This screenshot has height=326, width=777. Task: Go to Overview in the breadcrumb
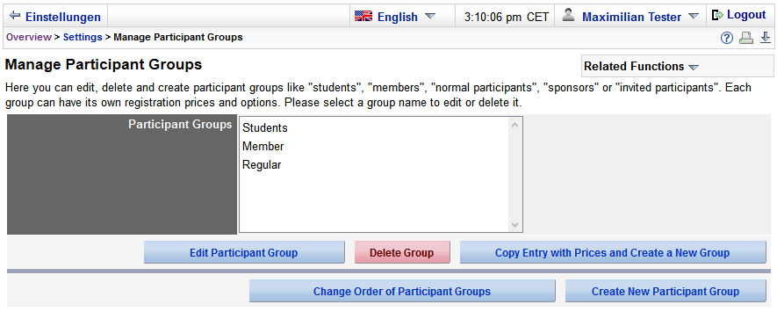click(28, 37)
